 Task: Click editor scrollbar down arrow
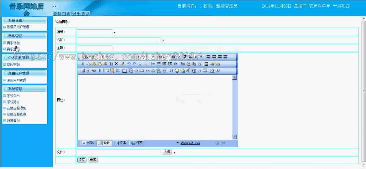235,137
